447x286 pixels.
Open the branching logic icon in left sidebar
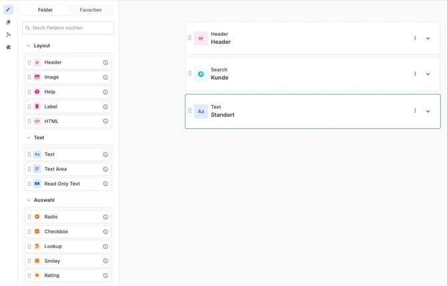point(8,35)
